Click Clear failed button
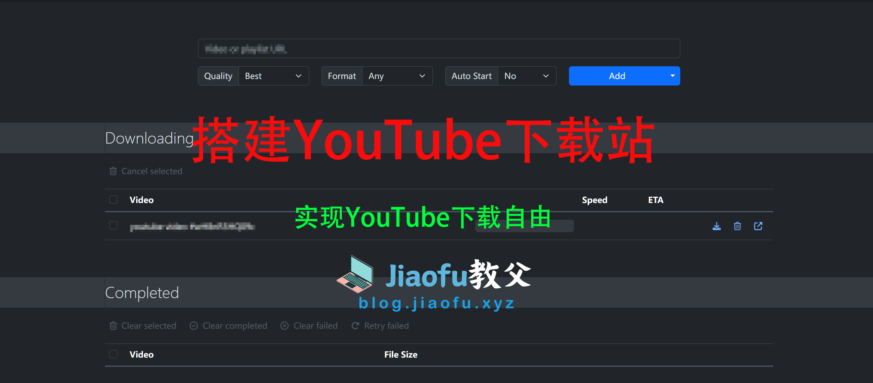The image size is (873, 383). coord(309,326)
